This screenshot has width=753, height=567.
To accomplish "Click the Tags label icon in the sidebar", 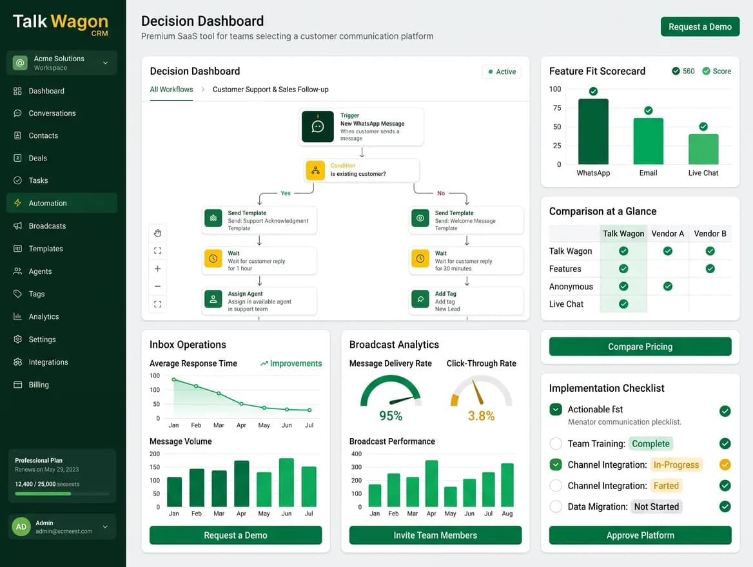I will pyautogui.click(x=18, y=294).
